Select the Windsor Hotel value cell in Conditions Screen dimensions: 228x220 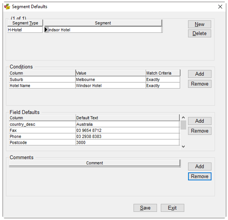coord(111,86)
